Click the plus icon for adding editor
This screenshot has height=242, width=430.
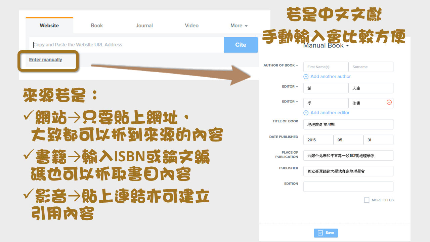click(x=306, y=113)
